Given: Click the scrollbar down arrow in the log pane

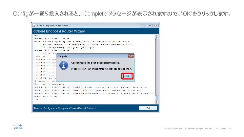Looking at the screenshot, I should [156, 102].
